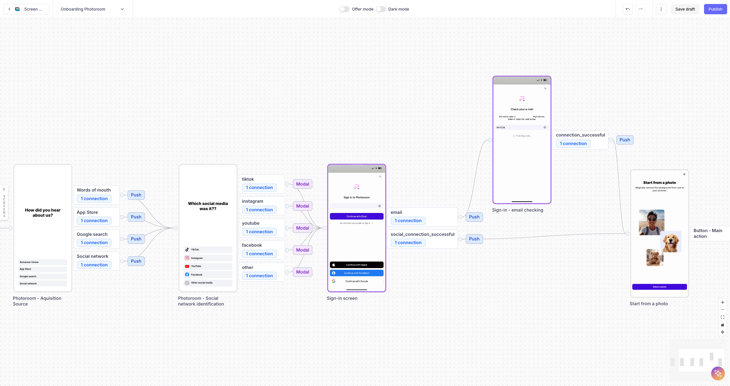730x386 pixels.
Task: Enable Offer mode toggle
Action: [344, 9]
